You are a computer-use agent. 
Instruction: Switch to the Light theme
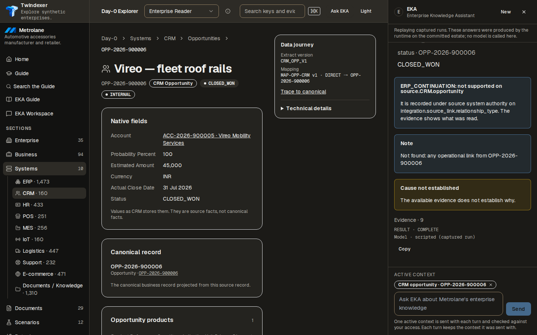366,11
